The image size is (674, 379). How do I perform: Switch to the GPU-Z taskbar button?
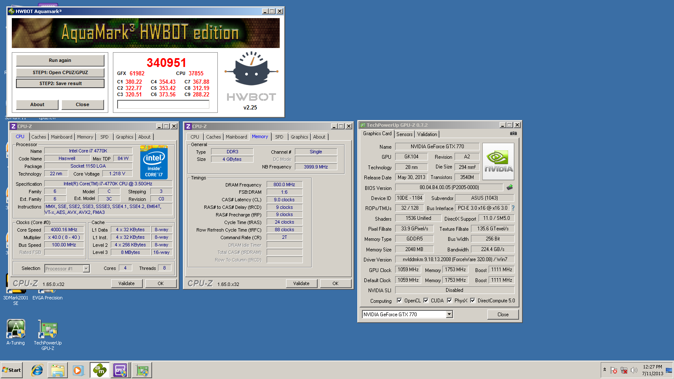(142, 370)
